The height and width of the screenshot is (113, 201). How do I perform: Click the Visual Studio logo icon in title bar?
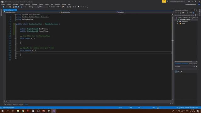coord(2,2)
